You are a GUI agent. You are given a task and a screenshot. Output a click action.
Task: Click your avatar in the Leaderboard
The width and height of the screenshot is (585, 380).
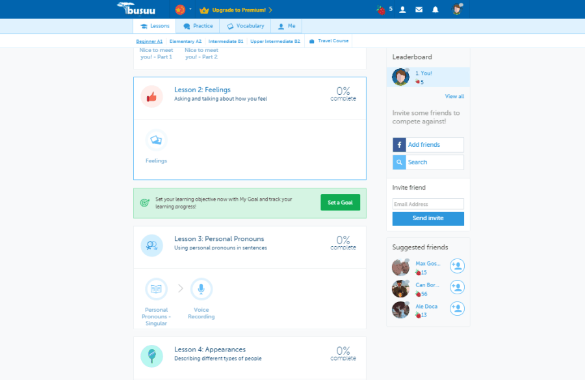pos(400,77)
